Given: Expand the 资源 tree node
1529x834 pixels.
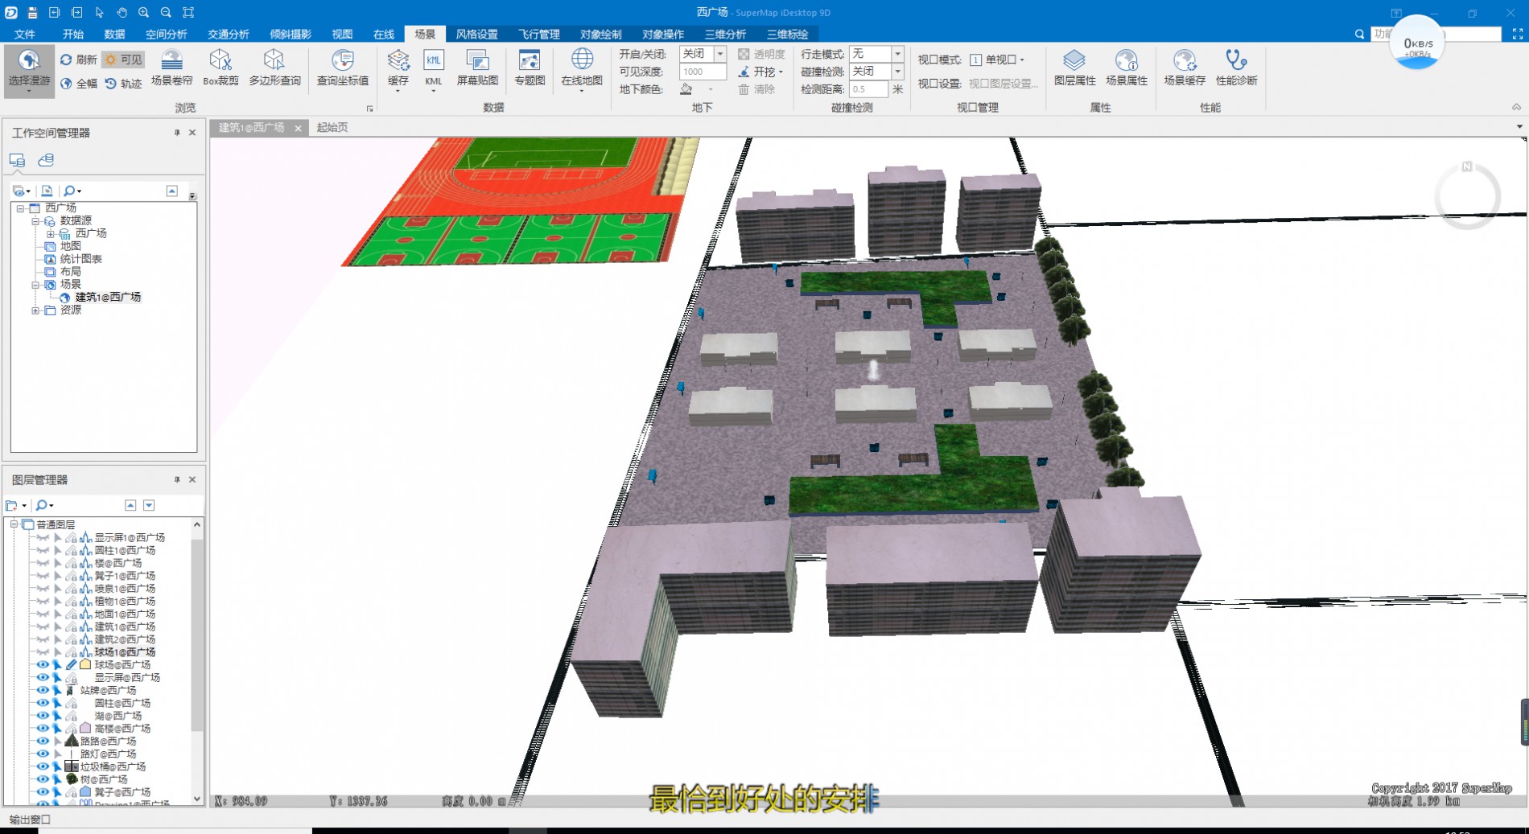Looking at the screenshot, I should point(35,310).
